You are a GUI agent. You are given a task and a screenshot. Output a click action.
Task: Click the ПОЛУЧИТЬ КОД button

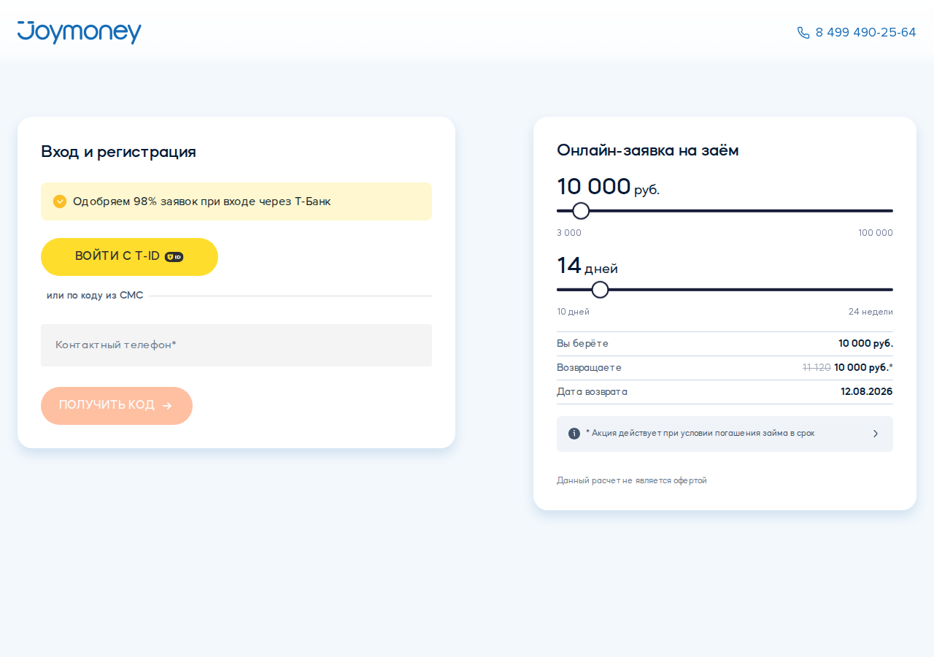[117, 406]
